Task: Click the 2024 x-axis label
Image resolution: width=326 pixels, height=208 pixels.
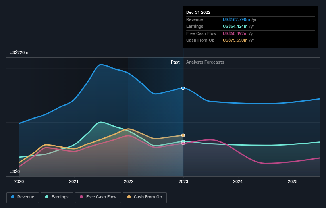Action: click(238, 181)
